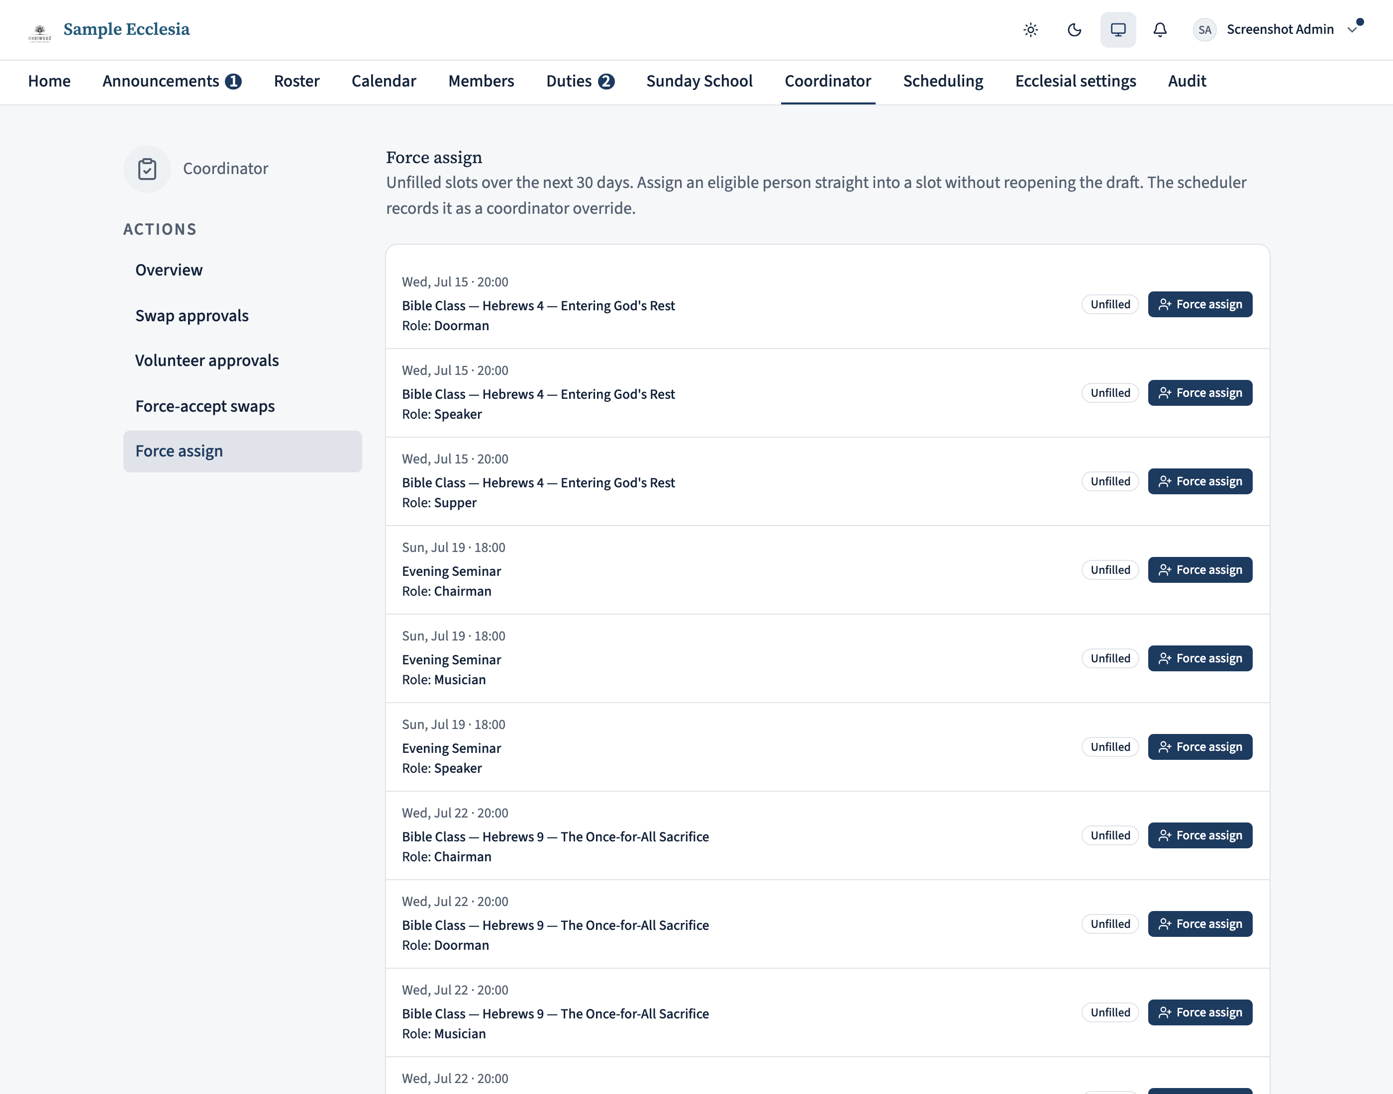Force assign Hebrews 4 Doorman slot

(1200, 304)
